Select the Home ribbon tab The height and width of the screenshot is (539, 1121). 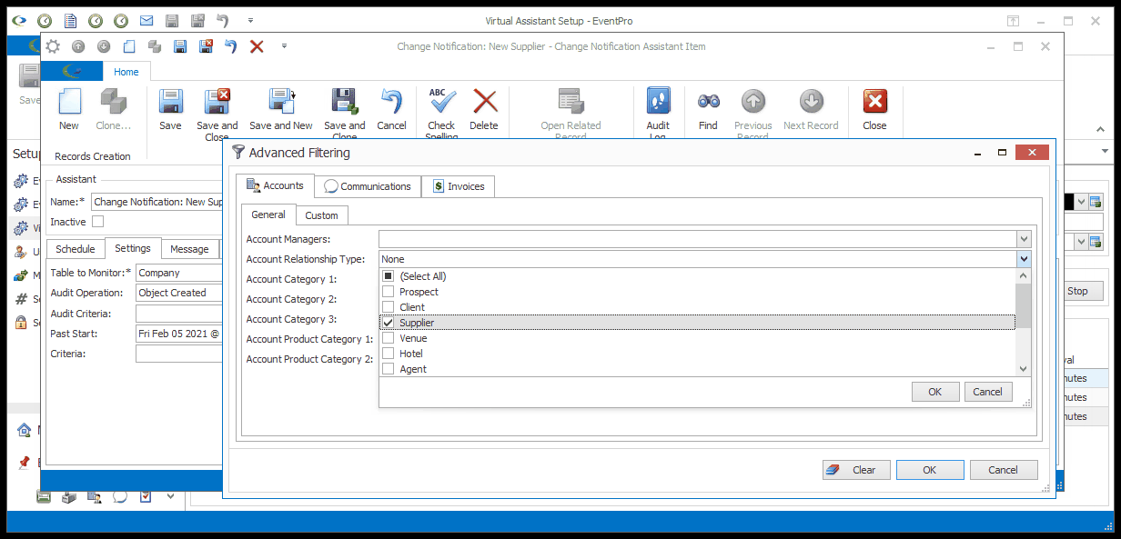126,72
